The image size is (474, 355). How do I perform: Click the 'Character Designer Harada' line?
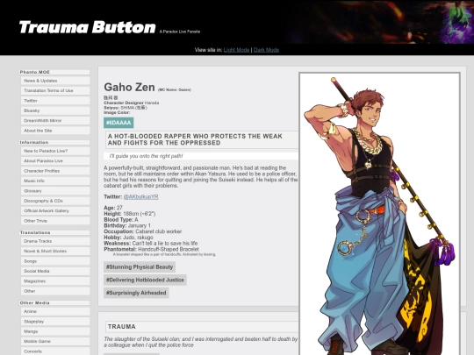click(x=131, y=103)
